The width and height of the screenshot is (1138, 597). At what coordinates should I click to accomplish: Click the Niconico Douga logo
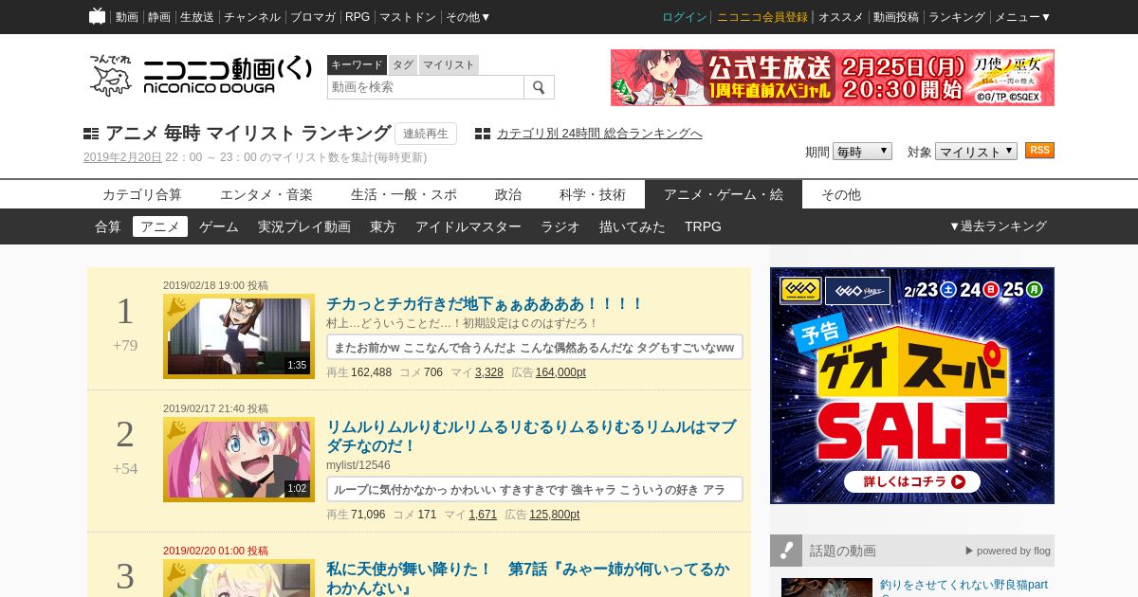click(200, 75)
